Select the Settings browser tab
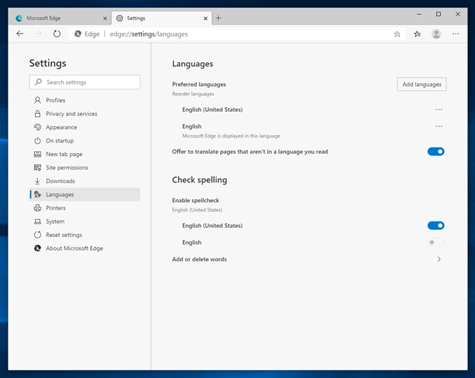 (x=162, y=18)
